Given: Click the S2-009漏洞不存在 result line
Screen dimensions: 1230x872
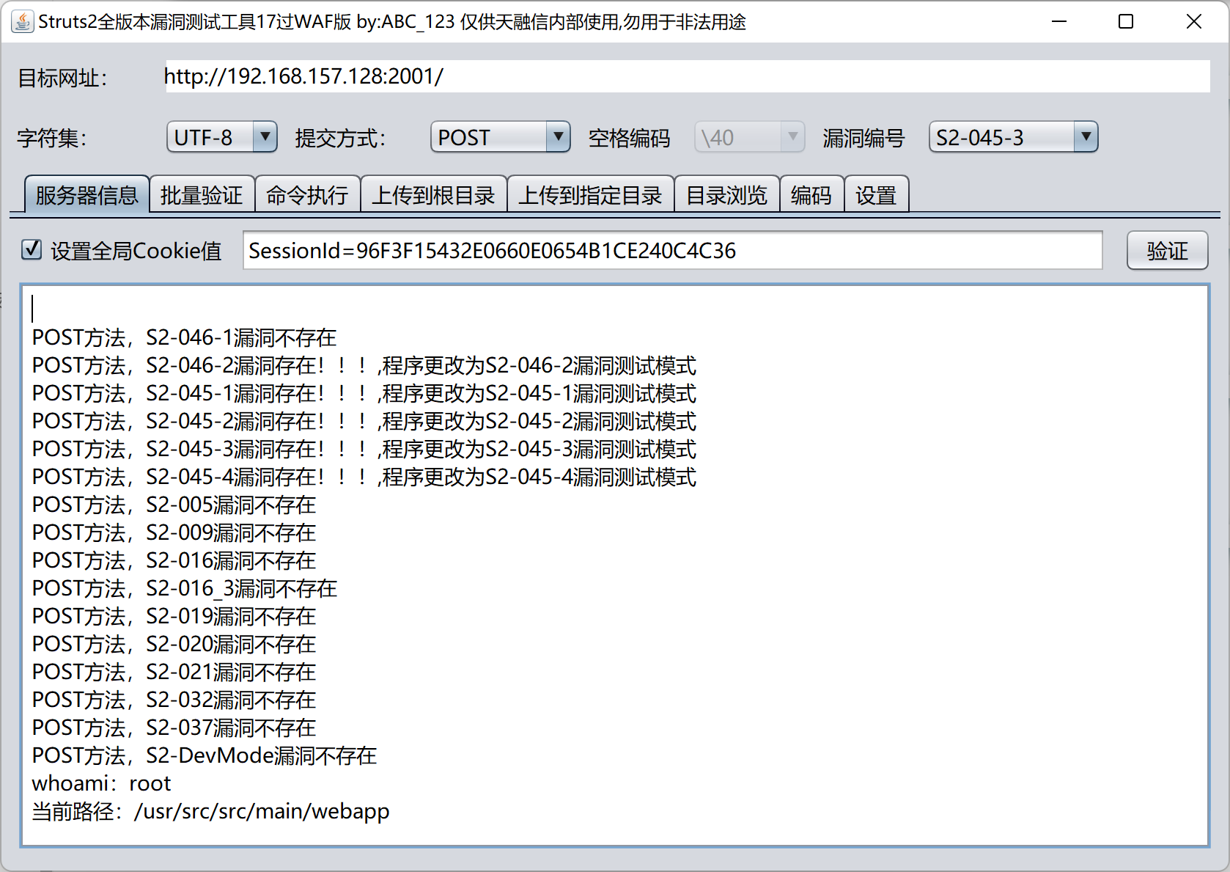Looking at the screenshot, I should coord(174,532).
